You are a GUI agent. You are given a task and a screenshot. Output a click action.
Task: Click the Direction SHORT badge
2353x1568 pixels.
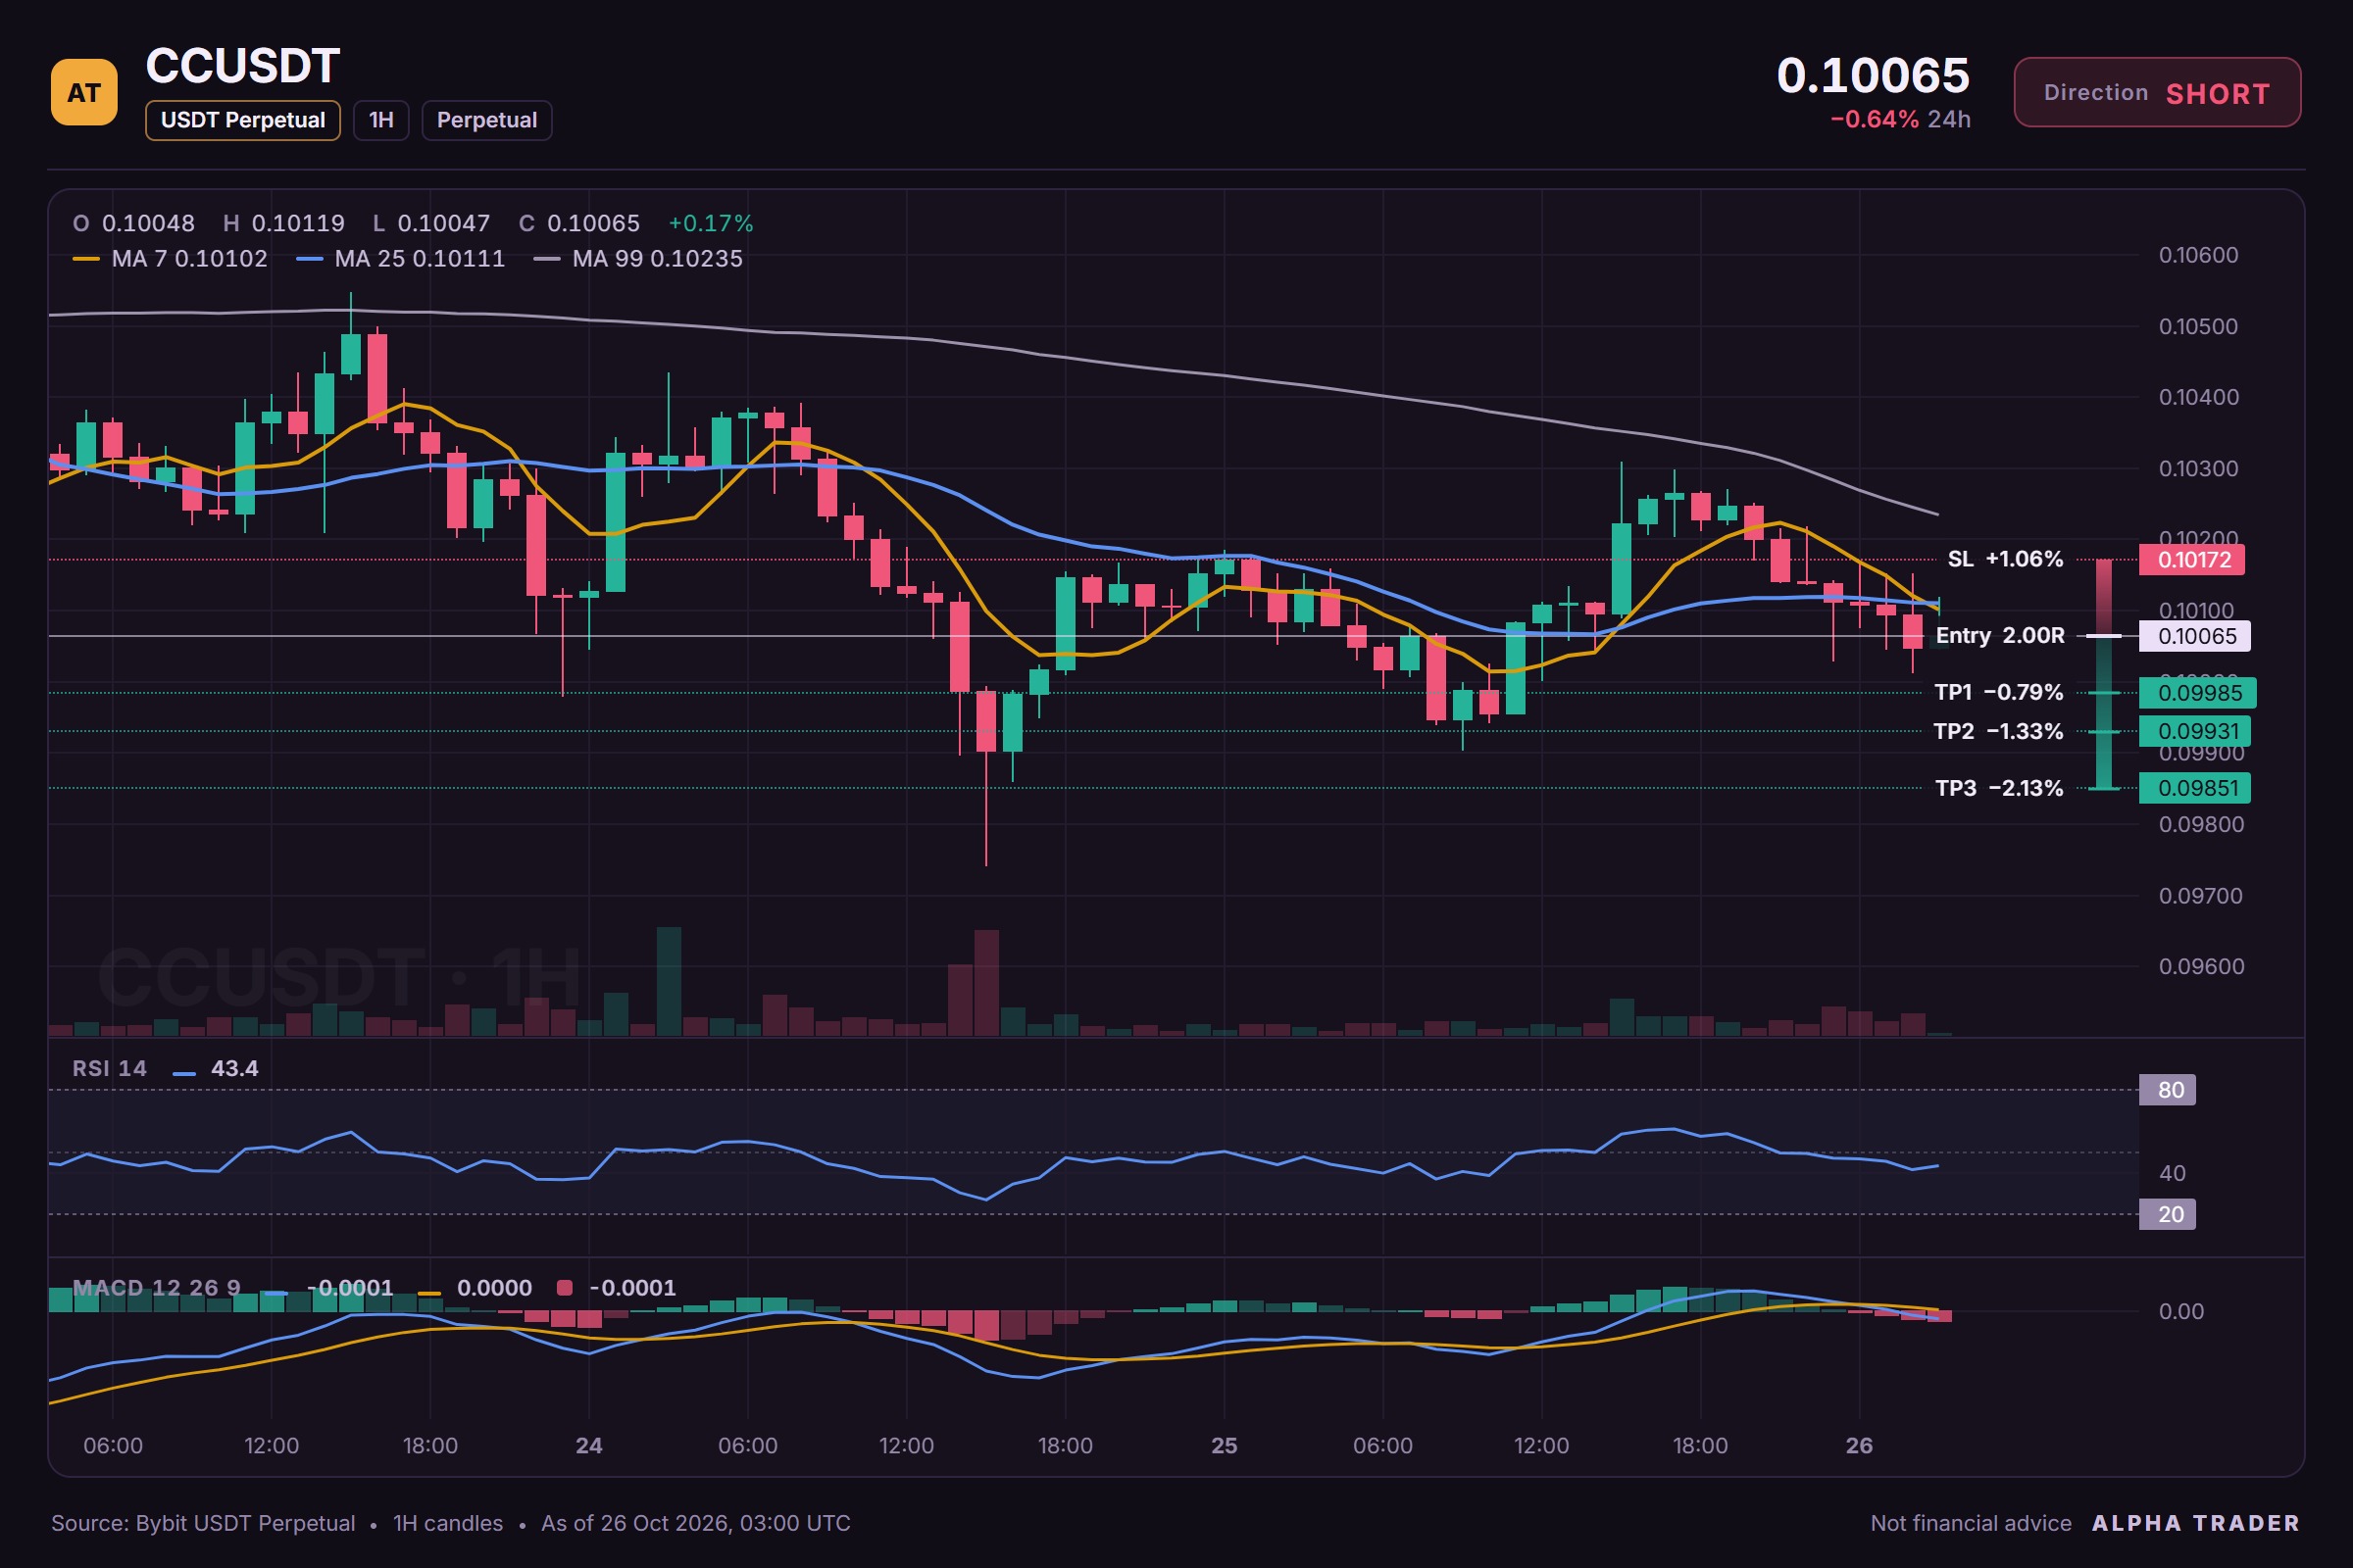(2157, 92)
